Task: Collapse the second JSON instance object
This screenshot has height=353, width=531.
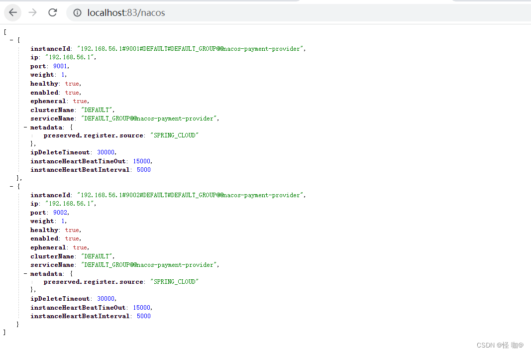Action: tap(11, 186)
